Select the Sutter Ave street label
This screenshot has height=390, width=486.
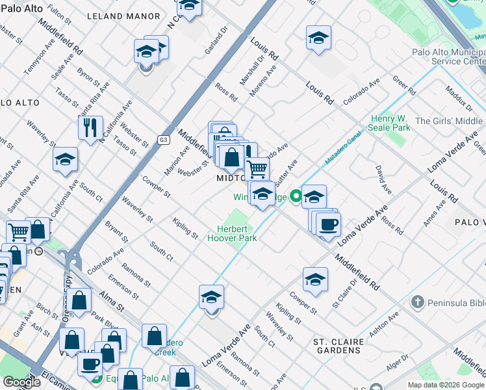287,174
